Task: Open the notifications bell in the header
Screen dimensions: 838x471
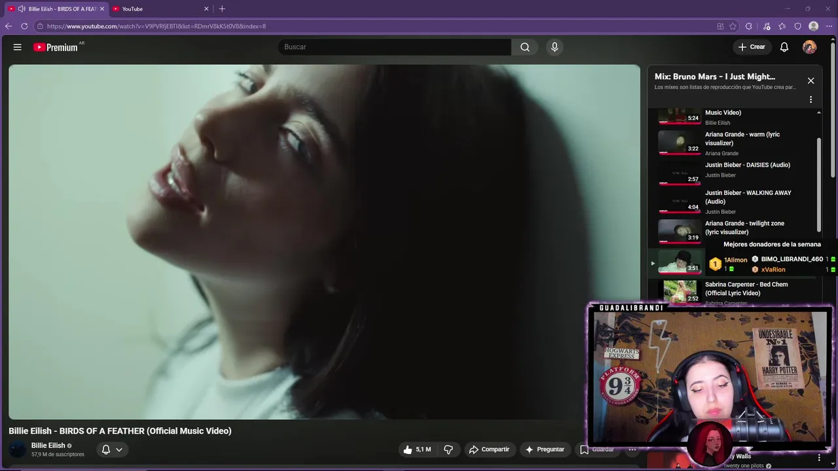Action: (784, 47)
